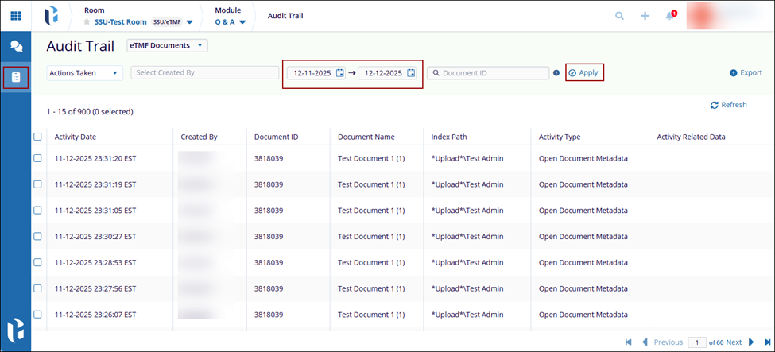Open the Q&A chat bubbles sidebar icon
Screen dimensions: 775x352
pyautogui.click(x=16, y=45)
